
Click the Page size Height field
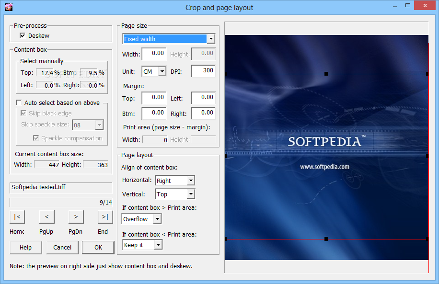(x=204, y=54)
